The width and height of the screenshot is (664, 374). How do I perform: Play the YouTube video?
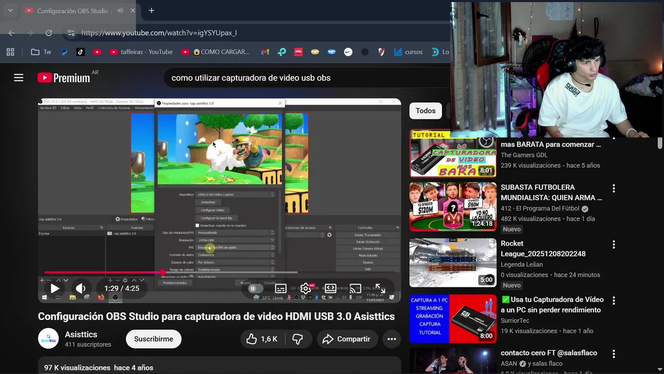[x=55, y=288]
